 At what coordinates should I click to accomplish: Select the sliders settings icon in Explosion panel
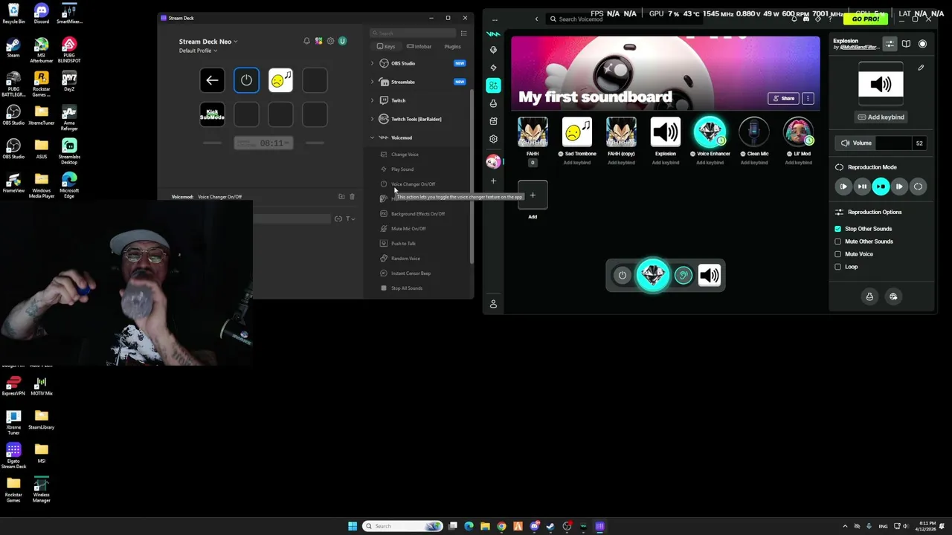890,44
